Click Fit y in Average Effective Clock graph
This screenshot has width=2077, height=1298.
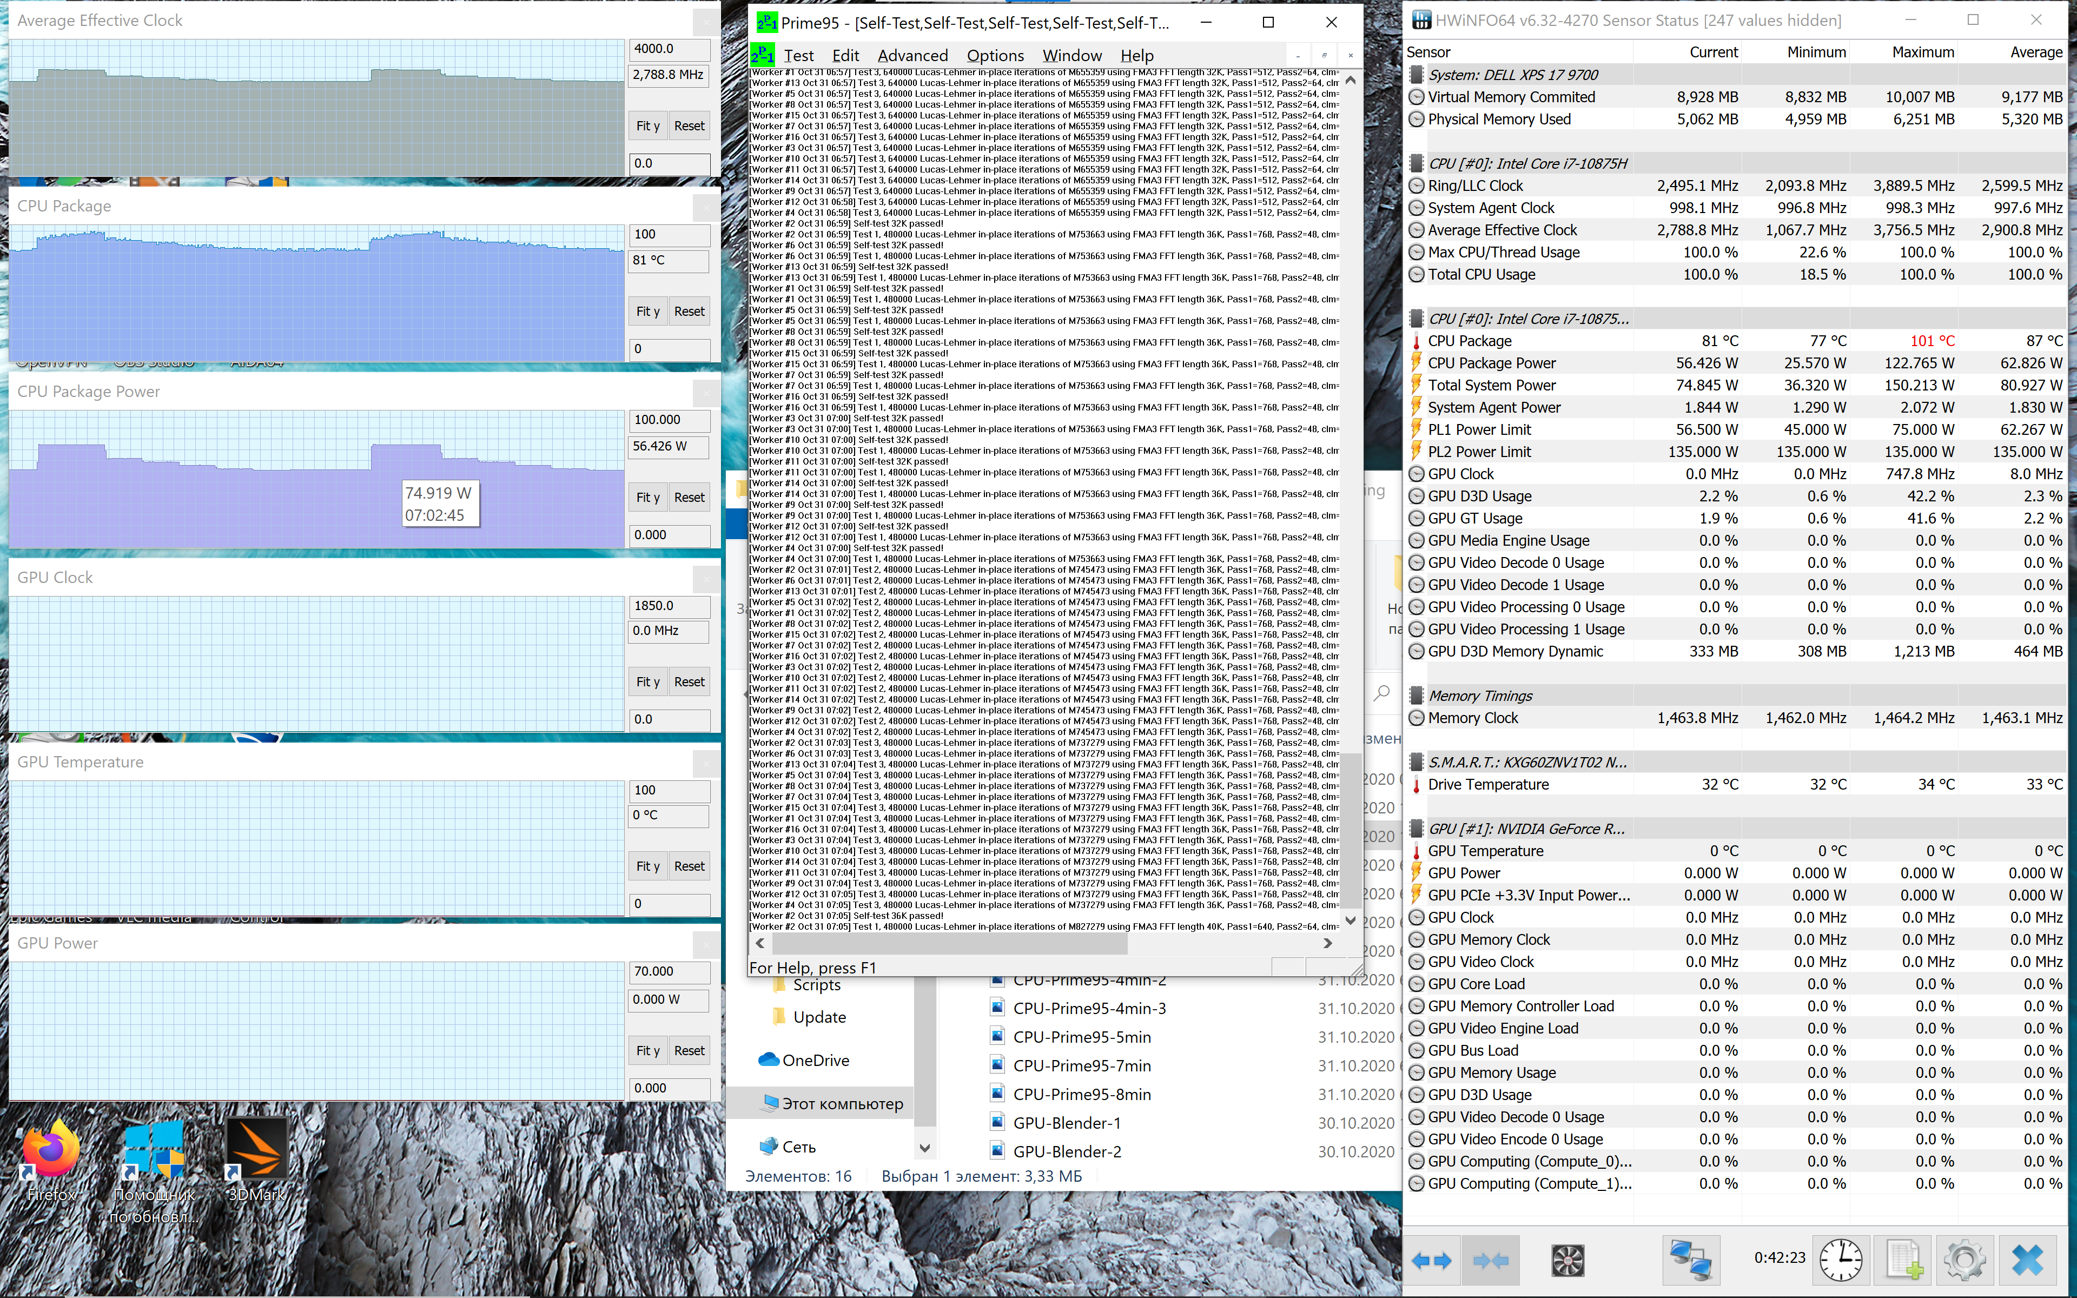point(648,126)
